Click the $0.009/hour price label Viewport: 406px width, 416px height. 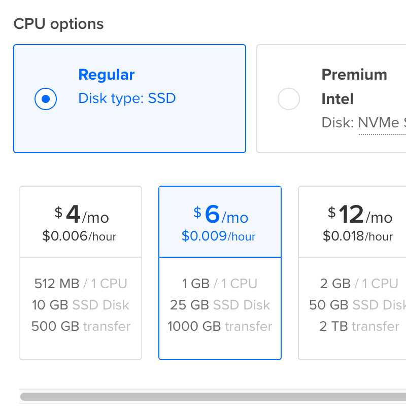coord(218,236)
